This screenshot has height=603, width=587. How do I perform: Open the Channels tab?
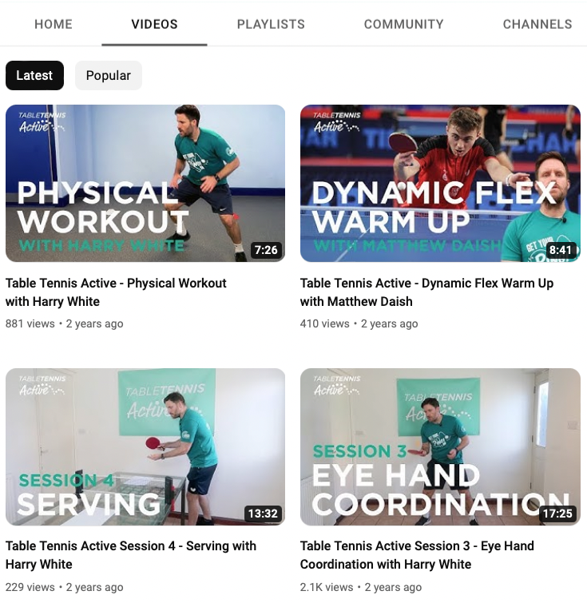(537, 24)
